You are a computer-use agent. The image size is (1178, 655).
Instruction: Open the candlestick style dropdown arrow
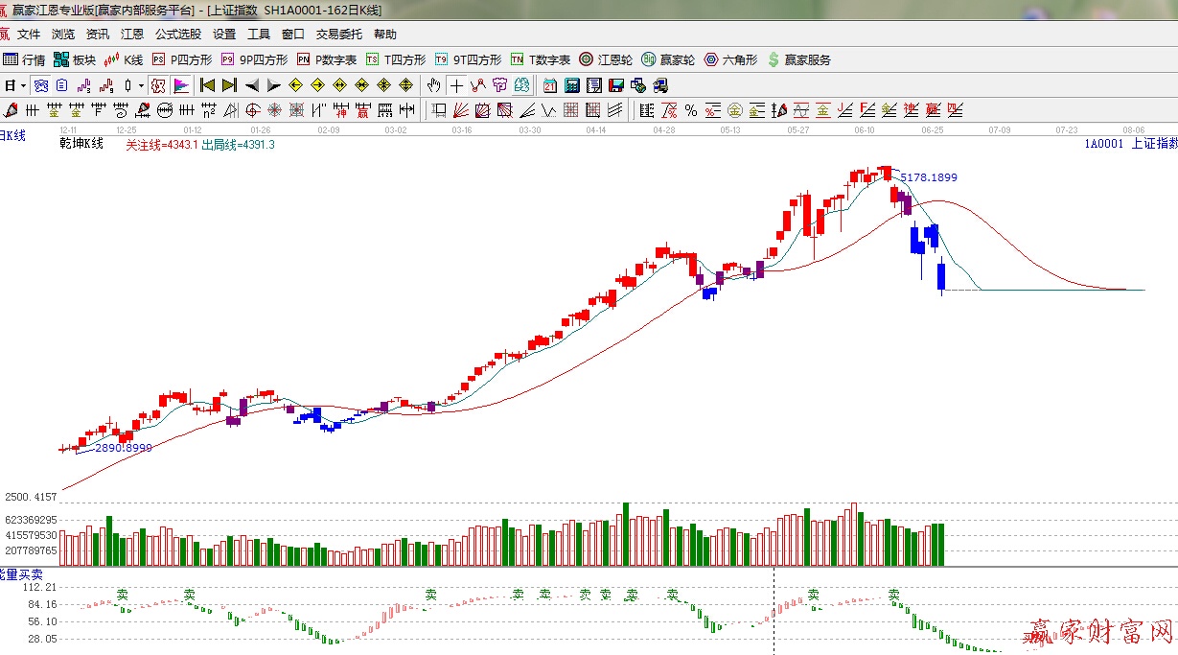(x=141, y=85)
